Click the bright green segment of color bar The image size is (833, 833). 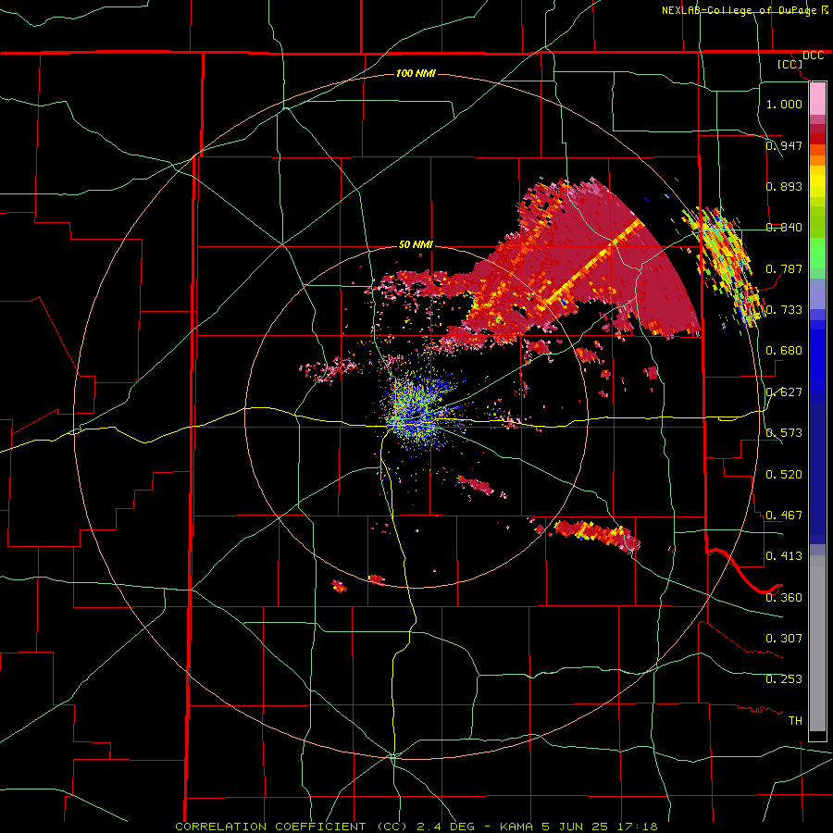(817, 253)
